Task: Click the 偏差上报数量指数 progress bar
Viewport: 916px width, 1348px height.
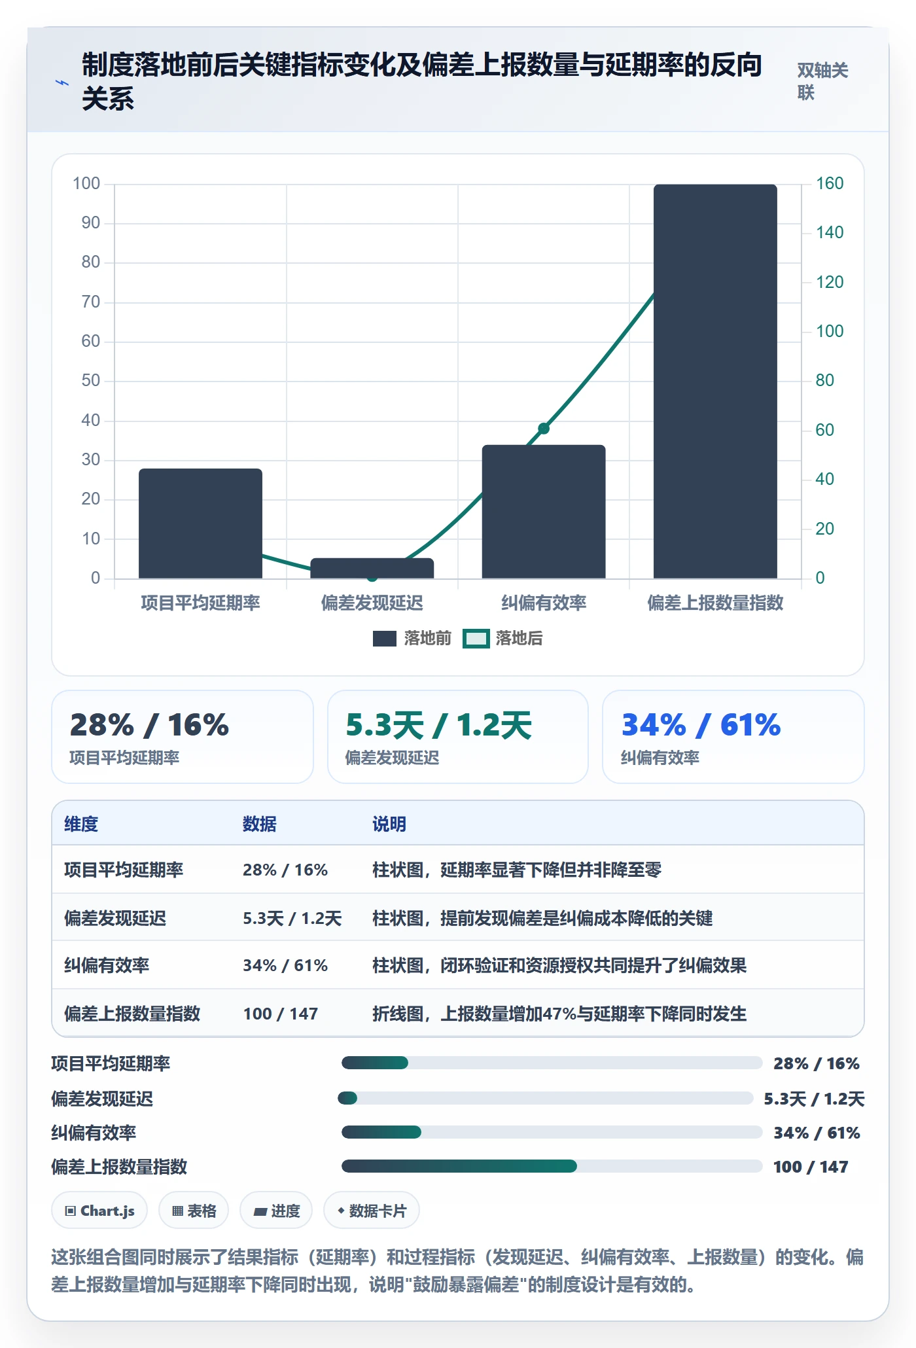Action: (x=552, y=1166)
